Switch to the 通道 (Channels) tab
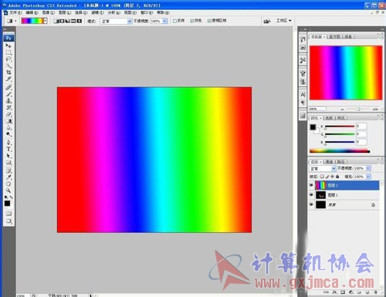Screen dimensions: 386x297 point(329,161)
